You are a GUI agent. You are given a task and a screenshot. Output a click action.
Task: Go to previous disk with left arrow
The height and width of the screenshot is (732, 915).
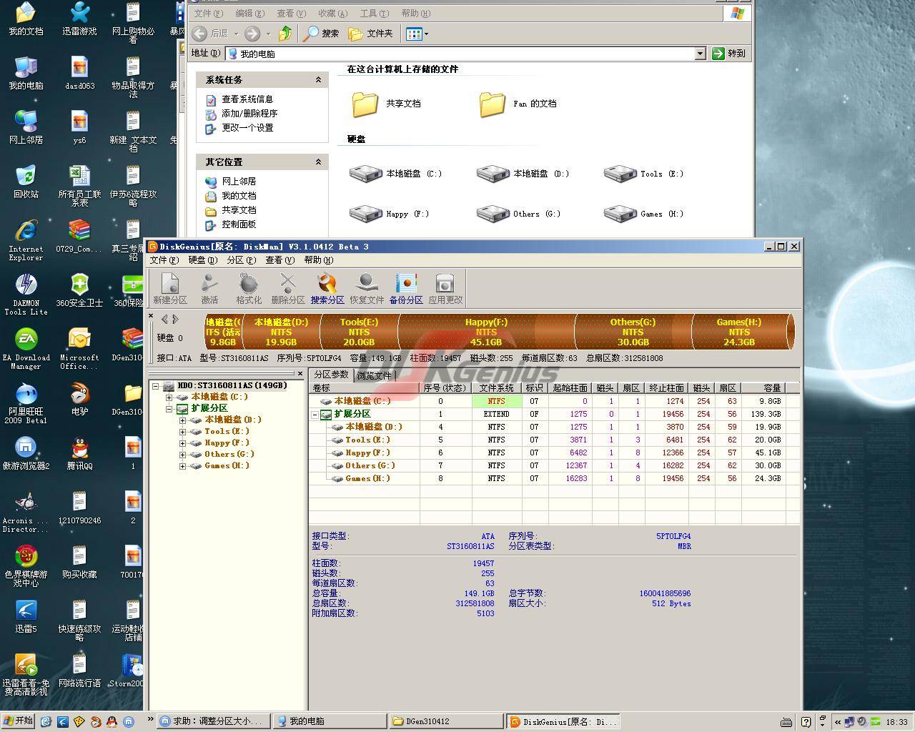coord(165,320)
